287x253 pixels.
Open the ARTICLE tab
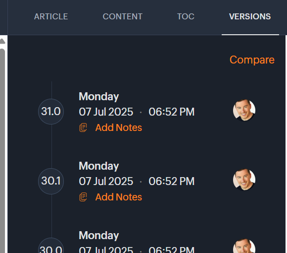[x=51, y=16]
